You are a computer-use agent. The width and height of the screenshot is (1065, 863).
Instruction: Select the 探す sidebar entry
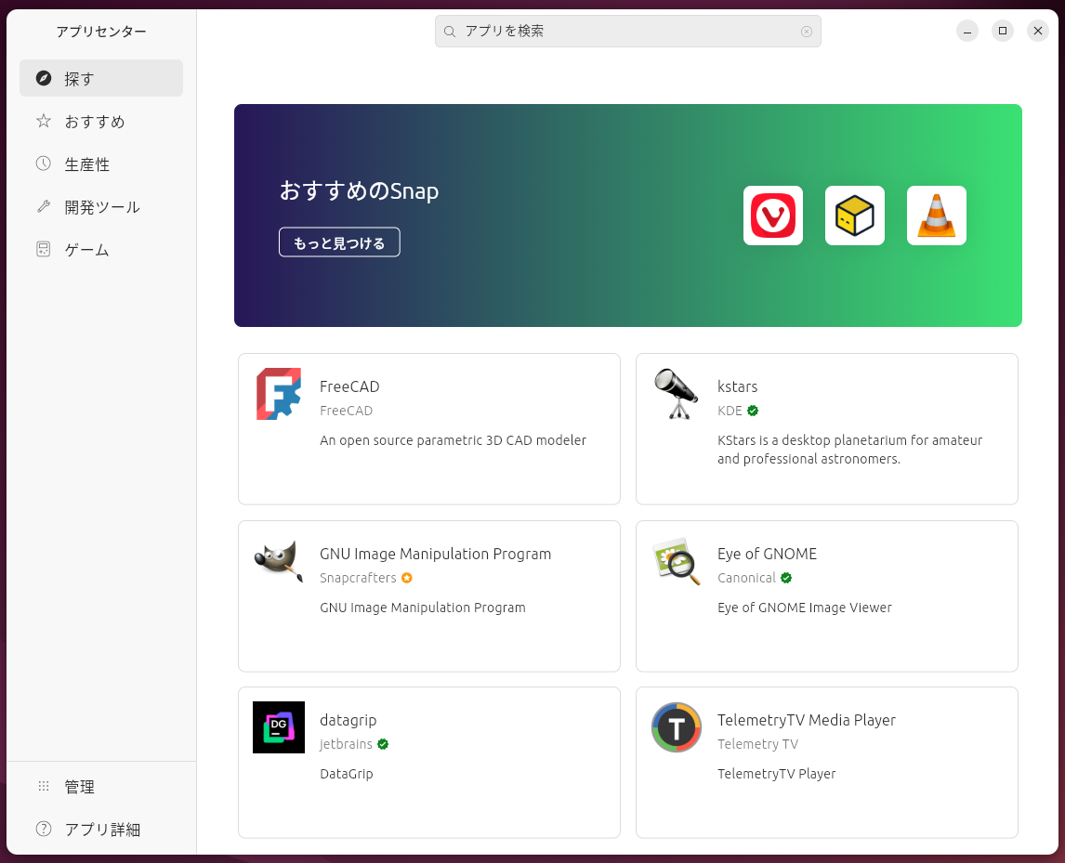point(100,78)
